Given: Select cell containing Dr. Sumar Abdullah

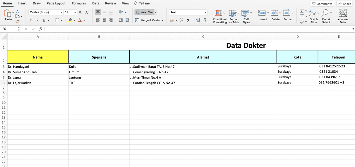Looking at the screenshot, I should point(38,72).
